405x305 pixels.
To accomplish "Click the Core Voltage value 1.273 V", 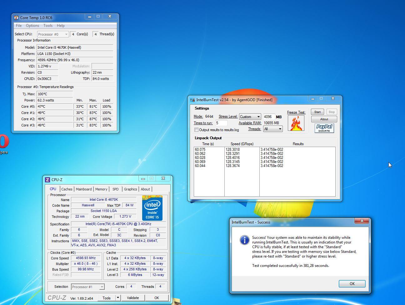I will click(x=125, y=216).
